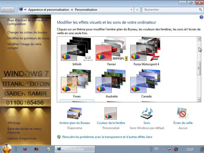Go to Page d'accueil du panneau de configuration

click(x=28, y=22)
